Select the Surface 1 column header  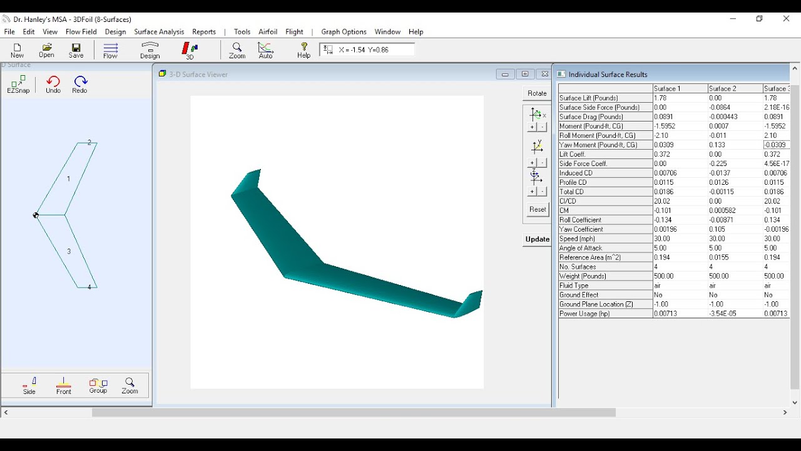tap(680, 89)
